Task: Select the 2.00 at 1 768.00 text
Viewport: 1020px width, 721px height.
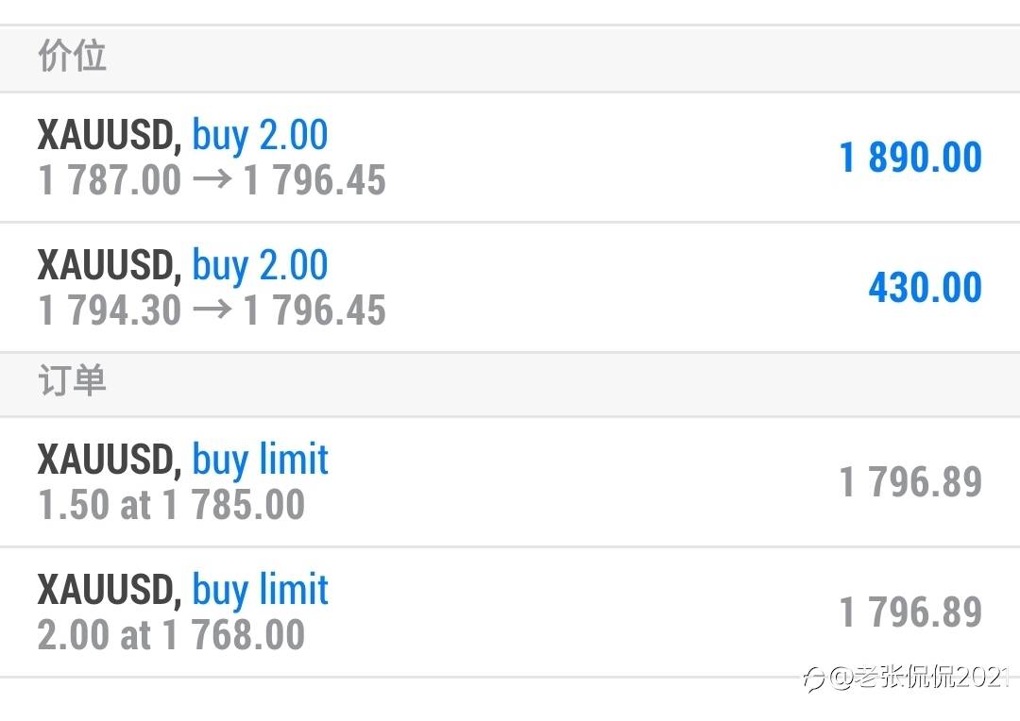Action: pyautogui.click(x=171, y=634)
